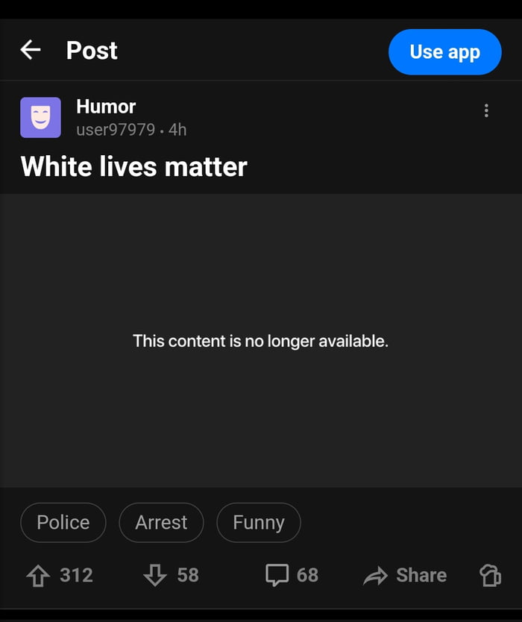Click the Share text label
Image resolution: width=522 pixels, height=622 pixels.
pos(421,575)
